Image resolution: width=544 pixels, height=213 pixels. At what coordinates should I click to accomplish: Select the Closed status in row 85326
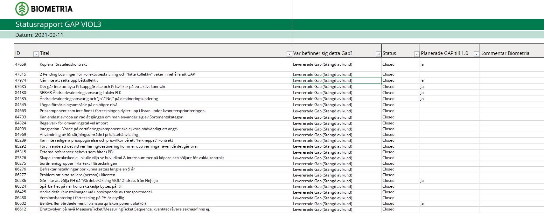401,158
